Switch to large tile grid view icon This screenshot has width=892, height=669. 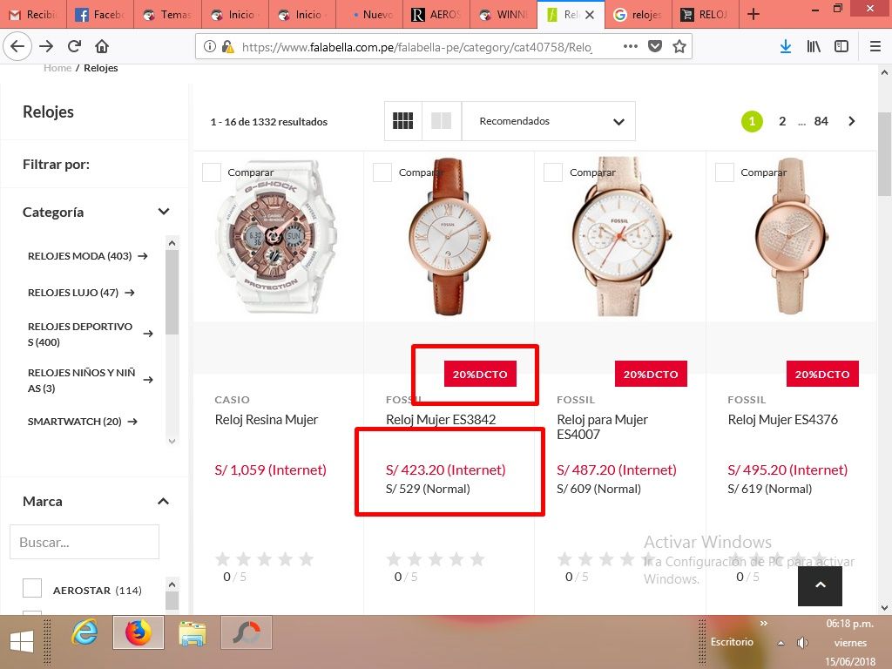point(441,120)
